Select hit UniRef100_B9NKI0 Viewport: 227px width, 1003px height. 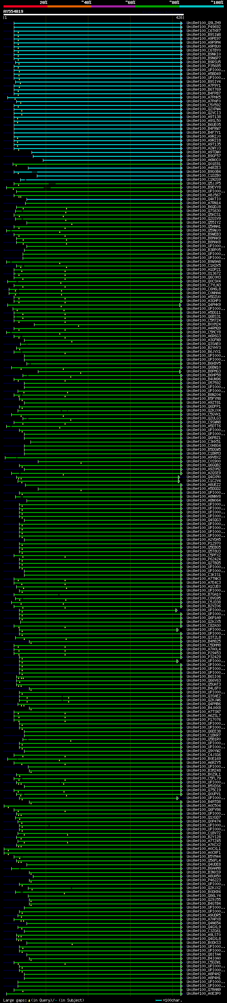click(204, 54)
